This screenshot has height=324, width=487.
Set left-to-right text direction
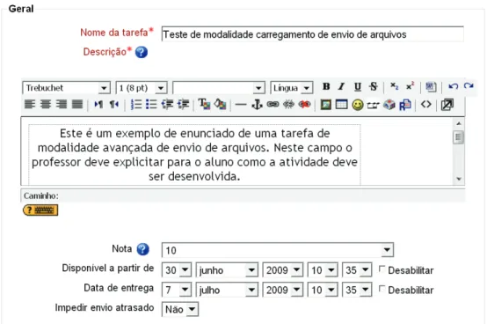coord(98,105)
